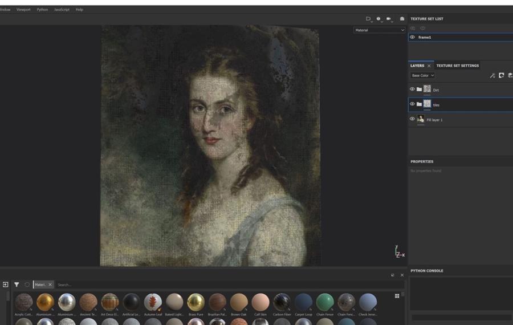Open the lighting sphere icon dropdown above the viewport
Image resolution: width=513 pixels, height=325 pixels.
click(x=379, y=19)
